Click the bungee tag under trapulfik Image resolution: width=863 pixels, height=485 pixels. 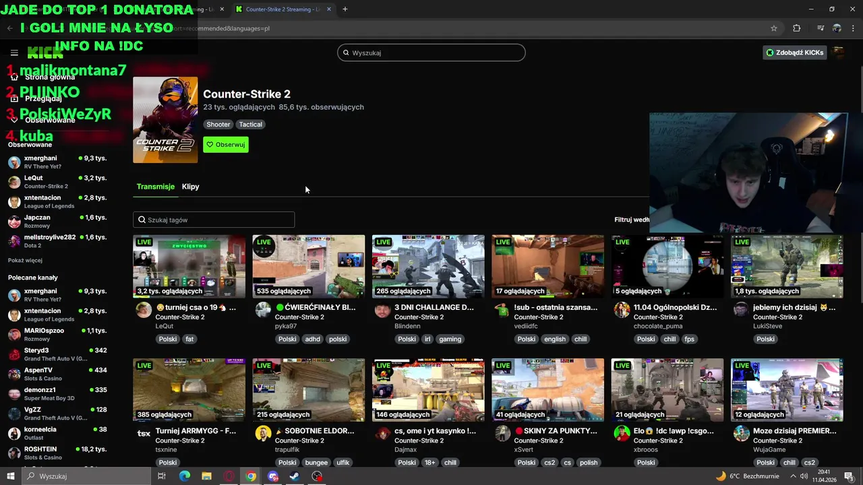(316, 463)
